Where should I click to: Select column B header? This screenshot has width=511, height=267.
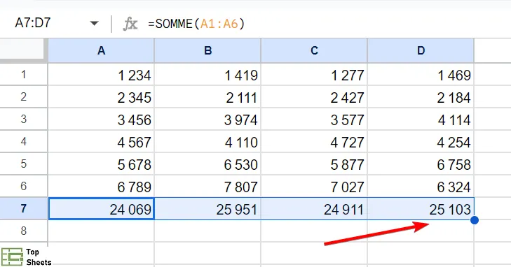[208, 50]
